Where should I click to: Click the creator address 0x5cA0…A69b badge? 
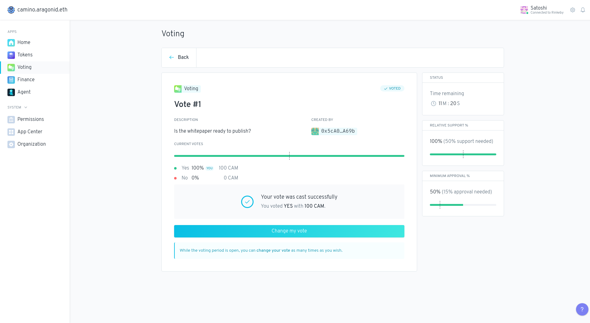tap(334, 131)
